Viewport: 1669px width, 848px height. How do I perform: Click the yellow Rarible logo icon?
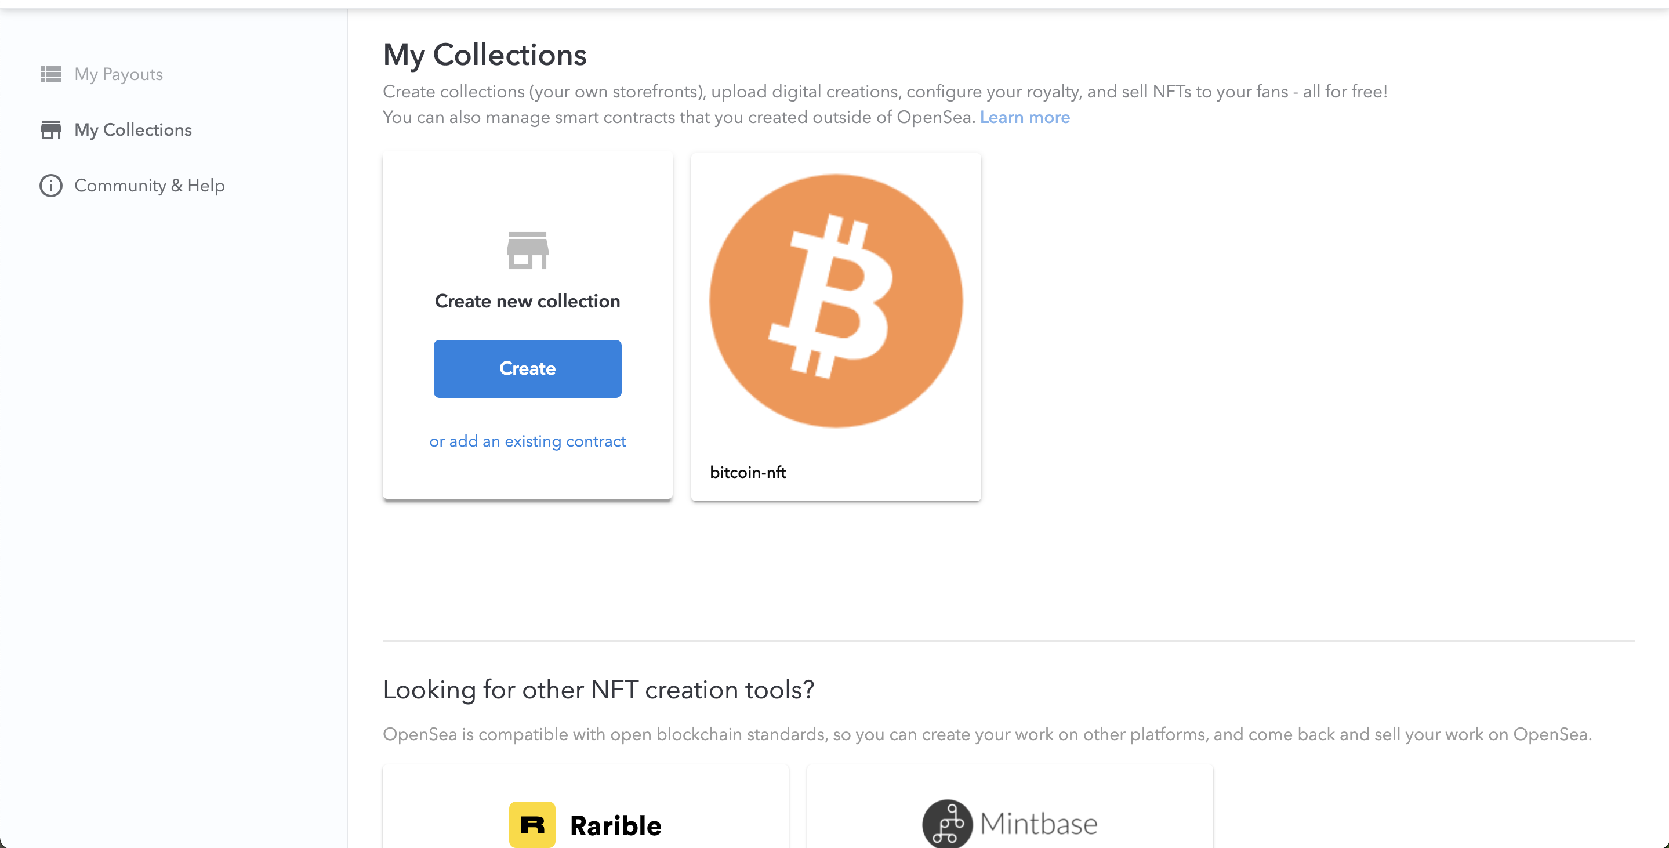532,824
